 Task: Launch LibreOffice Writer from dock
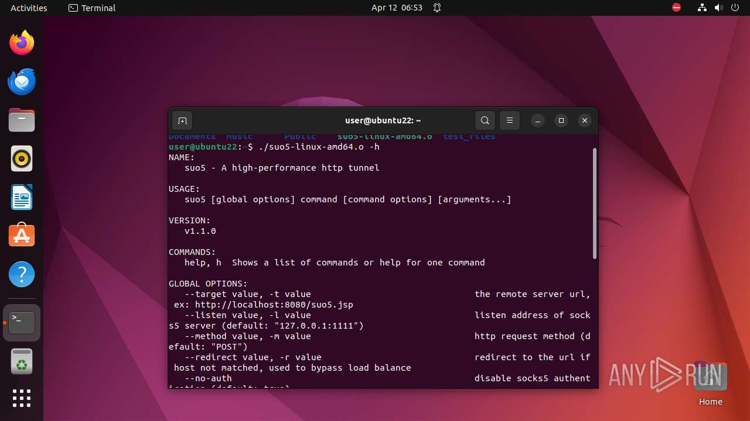[22, 197]
